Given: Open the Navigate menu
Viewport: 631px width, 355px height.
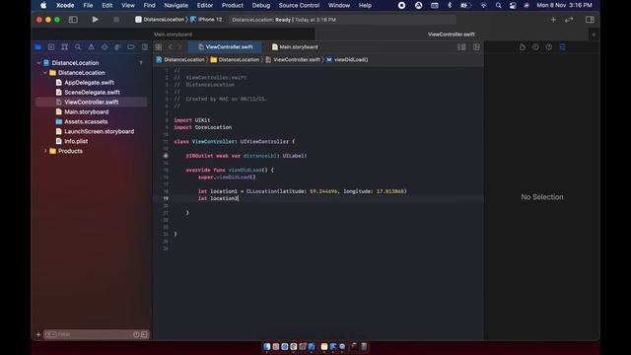Looking at the screenshot, I should click(x=175, y=5).
